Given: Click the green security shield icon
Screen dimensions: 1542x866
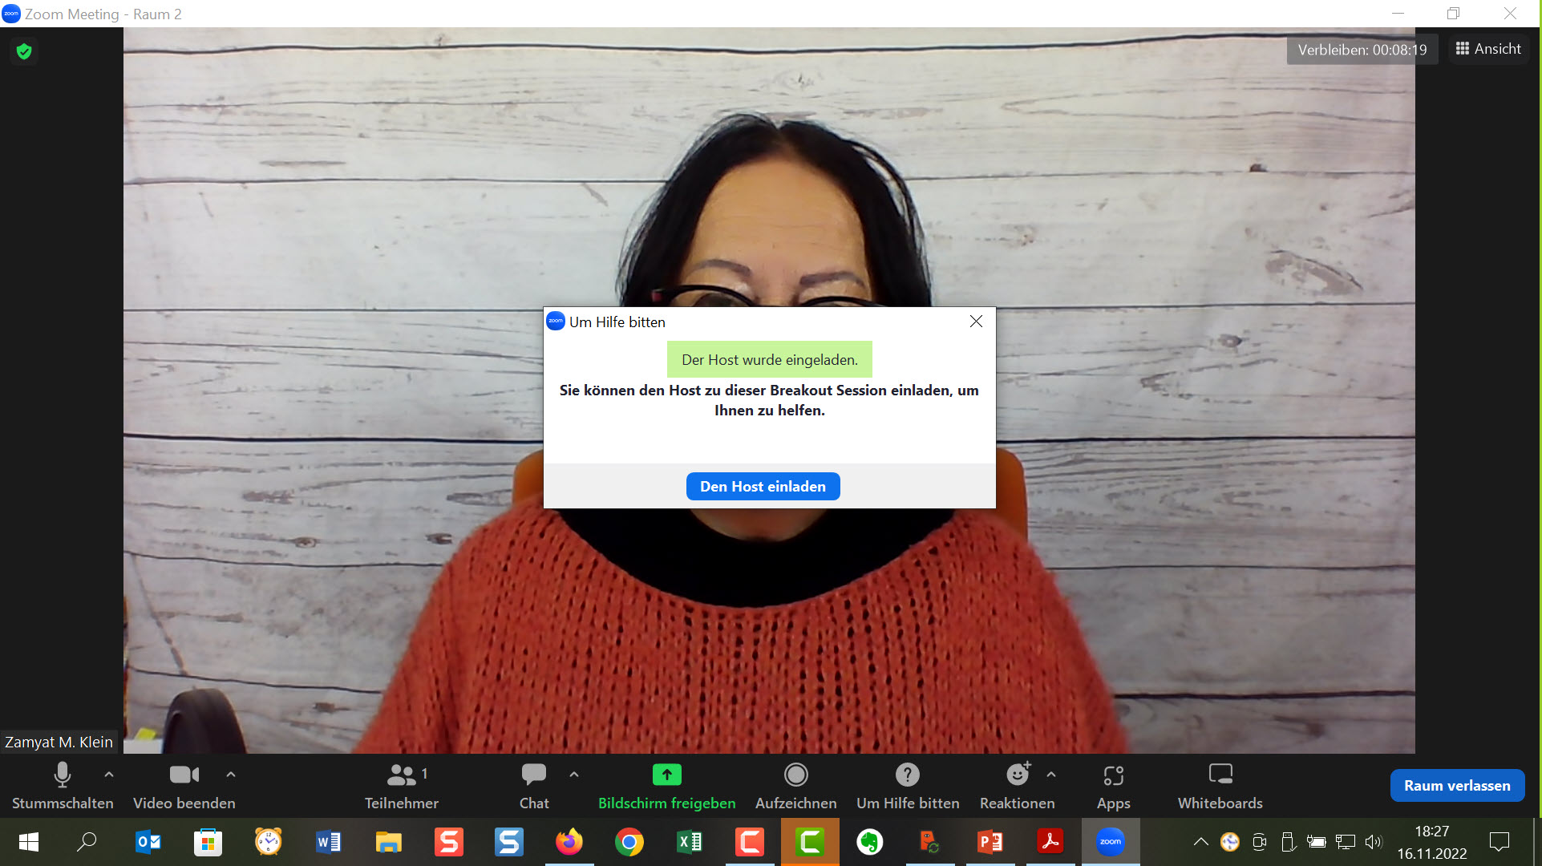Looking at the screenshot, I should [x=23, y=51].
